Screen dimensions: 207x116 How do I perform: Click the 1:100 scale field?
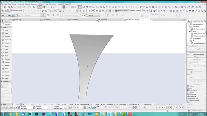pos(58,104)
